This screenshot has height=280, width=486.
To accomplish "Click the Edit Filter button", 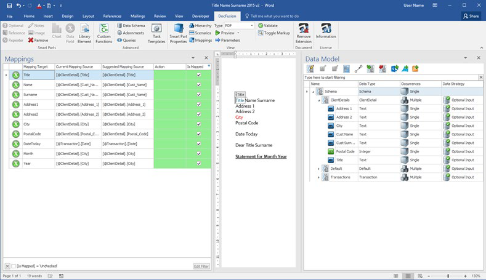I will point(201,266).
